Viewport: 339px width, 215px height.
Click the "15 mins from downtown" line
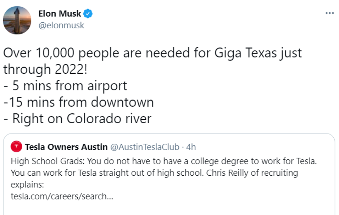click(79, 102)
